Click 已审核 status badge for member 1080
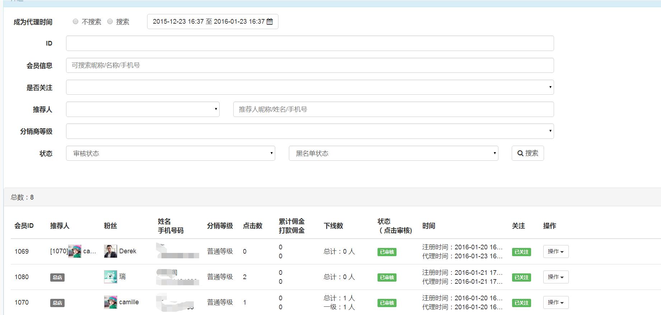661x315 pixels. [387, 277]
